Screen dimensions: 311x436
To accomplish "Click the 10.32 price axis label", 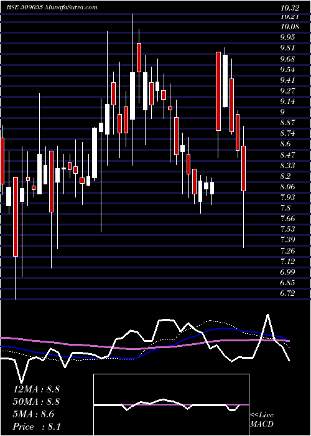I will click(x=290, y=8).
